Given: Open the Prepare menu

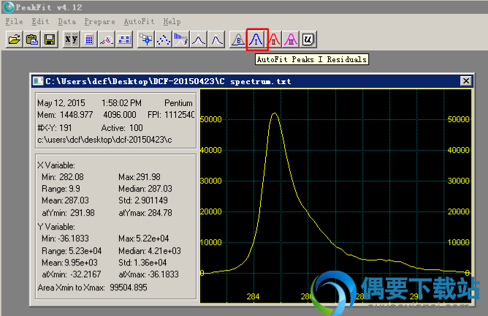Looking at the screenshot, I should (99, 21).
